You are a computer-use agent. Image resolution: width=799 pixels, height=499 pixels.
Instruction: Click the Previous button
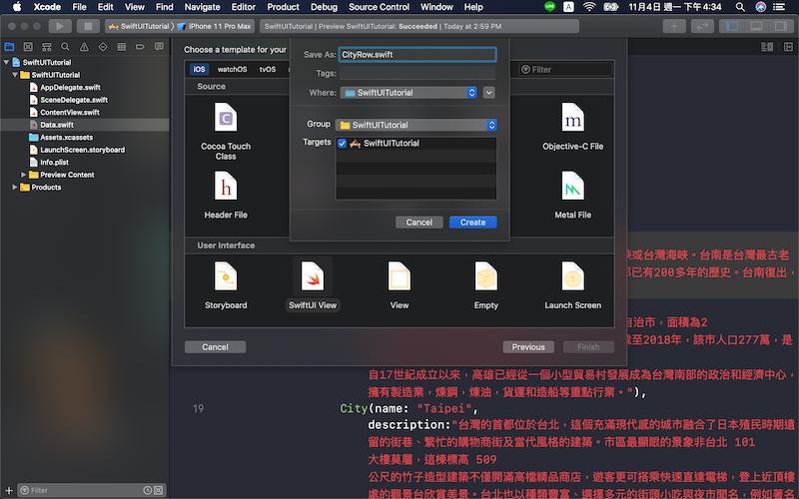click(528, 347)
